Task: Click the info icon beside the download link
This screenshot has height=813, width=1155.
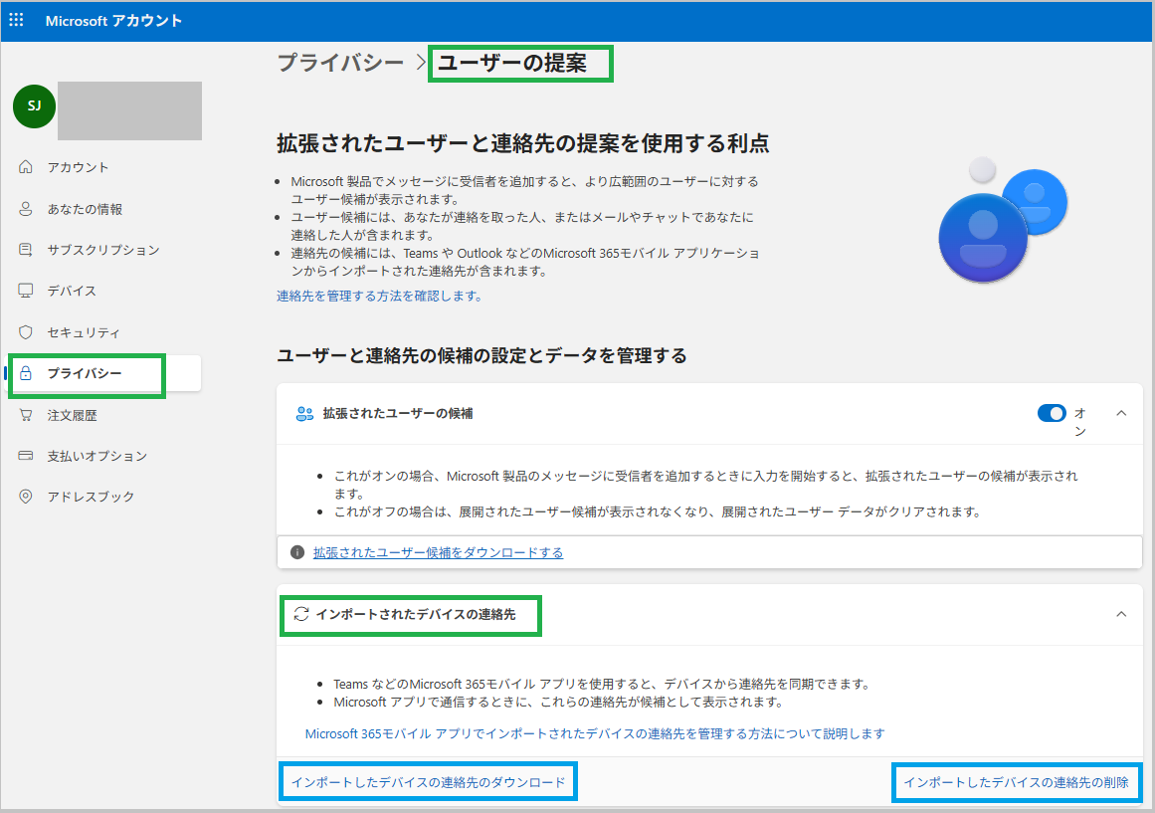Action: pyautogui.click(x=297, y=552)
